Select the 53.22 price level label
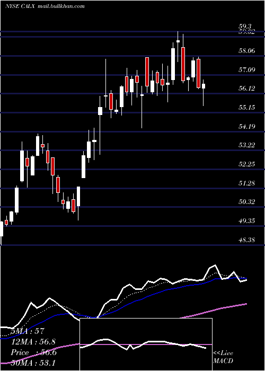Image resolution: width=265 pixels, height=371 pixels. tap(247, 145)
